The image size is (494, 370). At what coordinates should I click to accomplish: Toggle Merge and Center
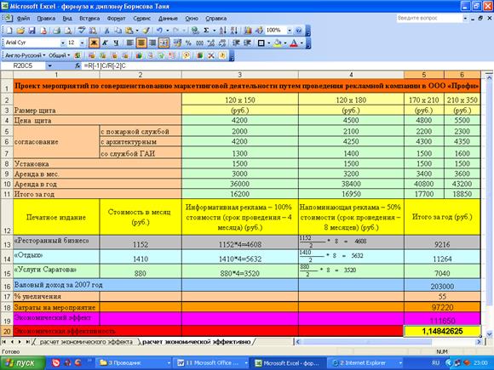pyautogui.click(x=164, y=43)
